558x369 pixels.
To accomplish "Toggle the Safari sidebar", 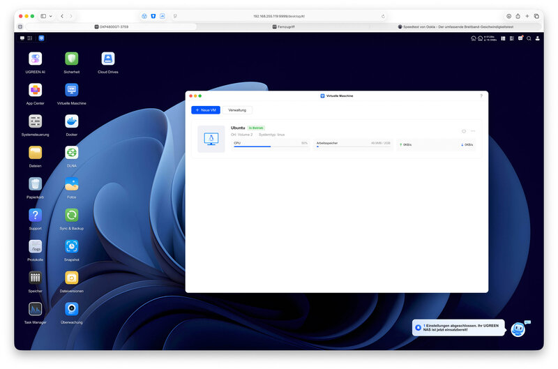I will click(43, 16).
